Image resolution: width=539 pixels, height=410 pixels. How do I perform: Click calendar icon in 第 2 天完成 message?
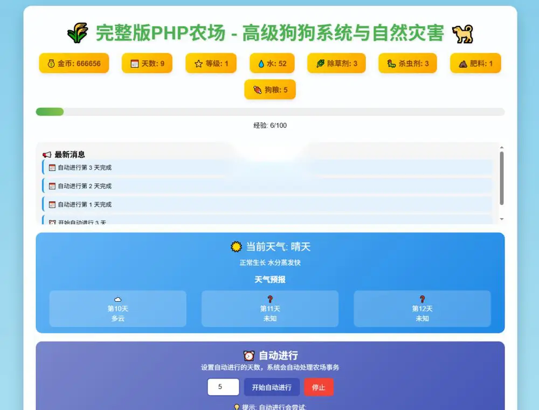click(x=52, y=186)
